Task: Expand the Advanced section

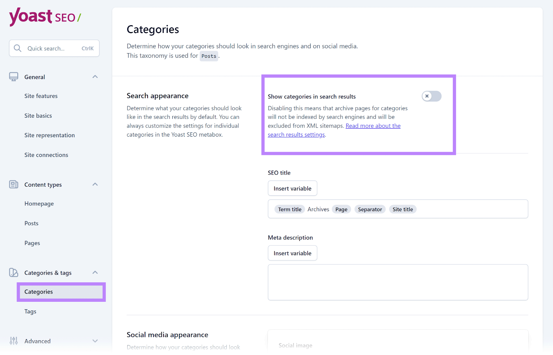Action: point(95,341)
